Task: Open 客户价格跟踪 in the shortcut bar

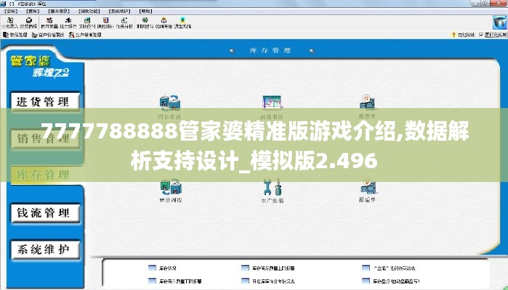Action: click(48, 35)
